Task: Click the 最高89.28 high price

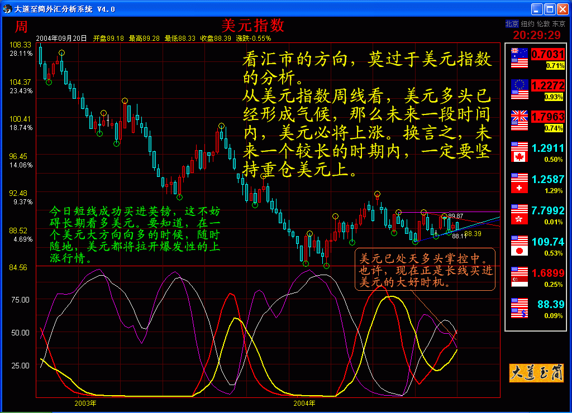Action: (144, 39)
